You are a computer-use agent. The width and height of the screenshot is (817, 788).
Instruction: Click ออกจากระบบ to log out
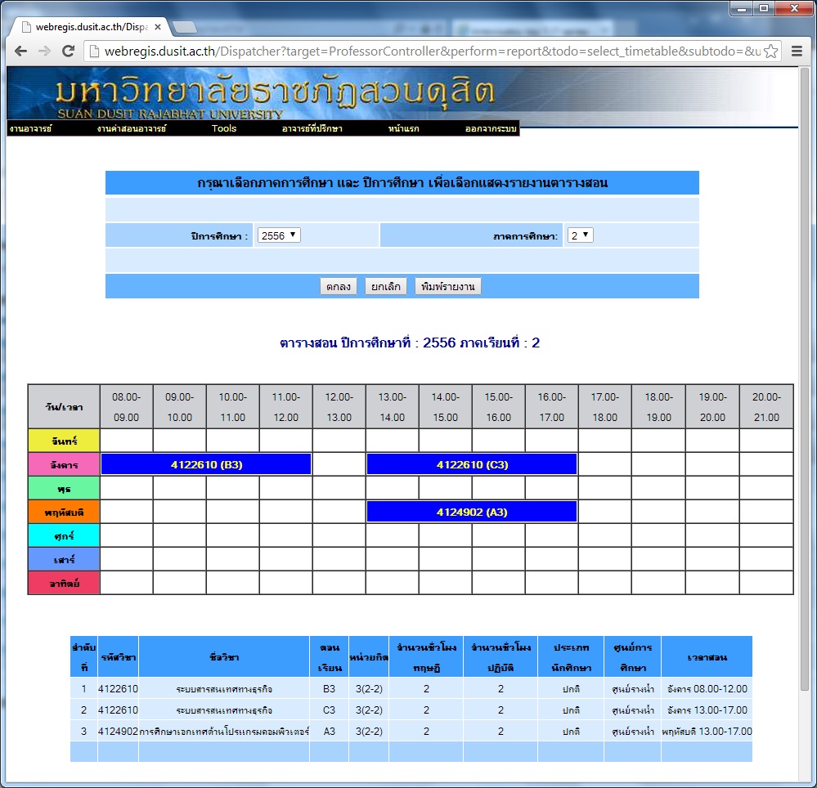coord(491,129)
